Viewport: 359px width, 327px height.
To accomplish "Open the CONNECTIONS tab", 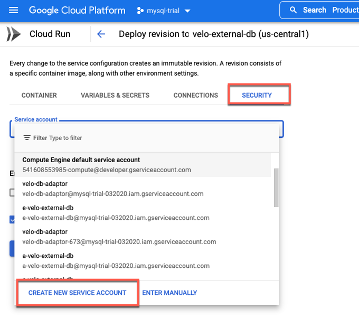I will (x=195, y=95).
